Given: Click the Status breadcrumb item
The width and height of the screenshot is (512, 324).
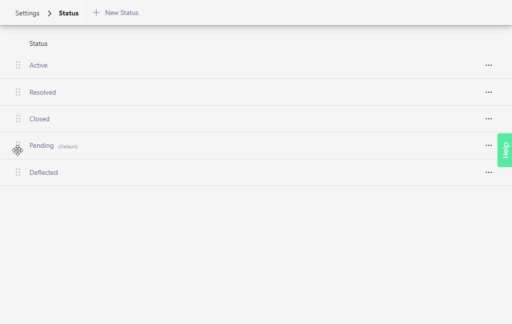Looking at the screenshot, I should [x=69, y=14].
